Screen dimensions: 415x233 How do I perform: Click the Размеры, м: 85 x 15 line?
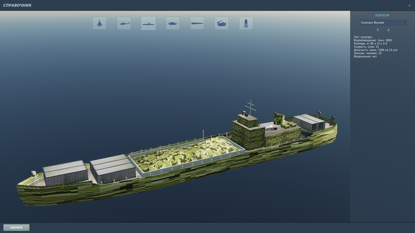(370, 44)
